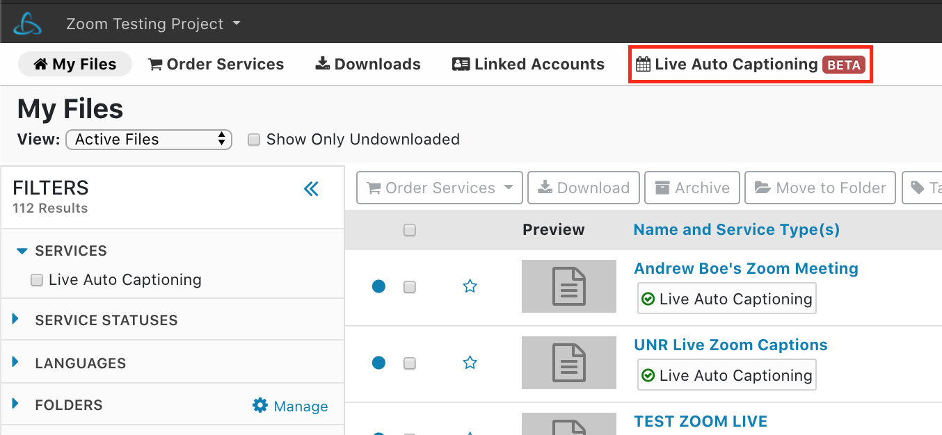The height and width of the screenshot is (435, 942).
Task: Switch to the My Files tab
Action: 75,64
